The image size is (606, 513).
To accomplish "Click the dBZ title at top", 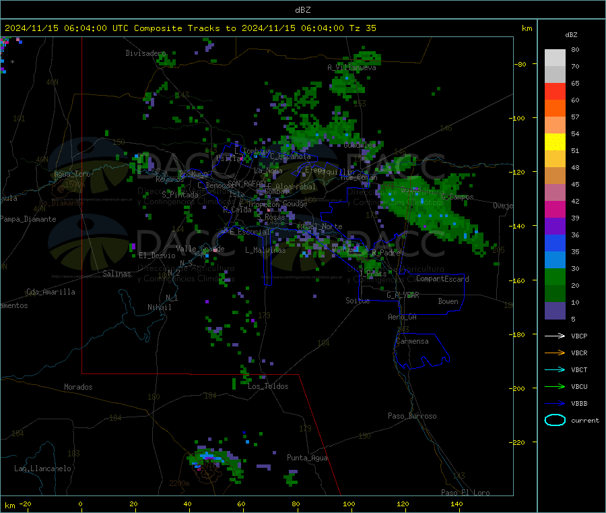I will pyautogui.click(x=302, y=10).
